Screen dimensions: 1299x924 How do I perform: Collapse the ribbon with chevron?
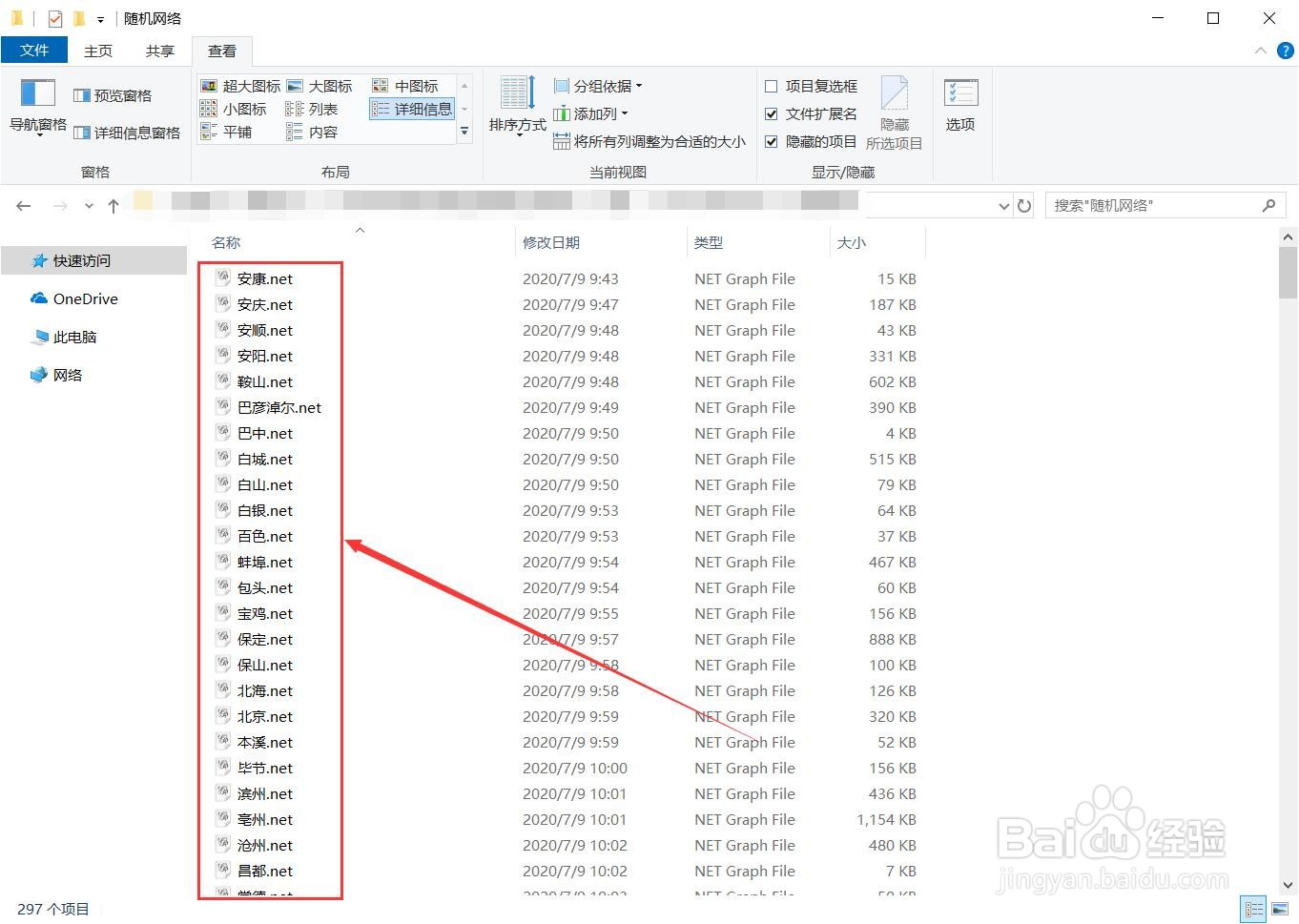pyautogui.click(x=1261, y=51)
